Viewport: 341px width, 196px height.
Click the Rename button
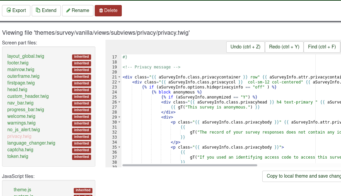tap(78, 11)
